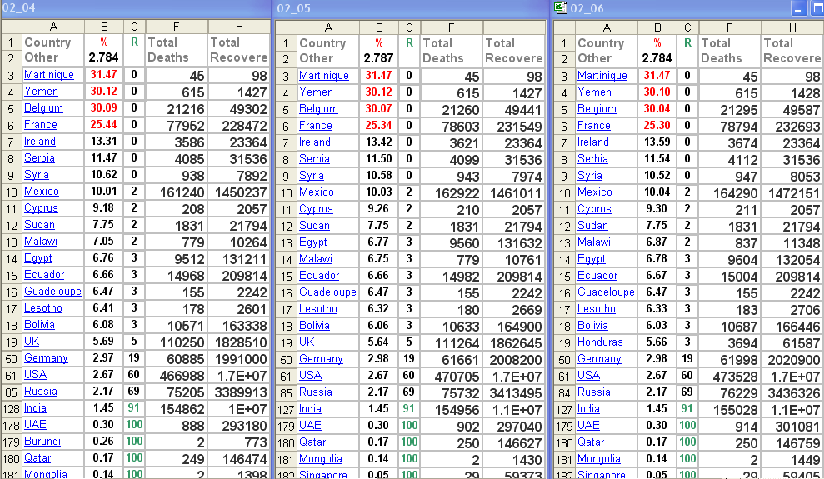Click the Select All corner in 02_05 sheet

click(x=285, y=27)
